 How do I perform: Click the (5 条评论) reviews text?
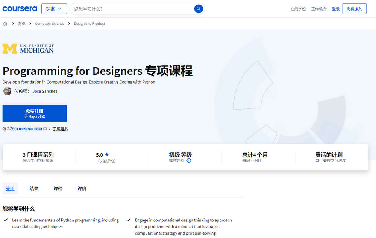(x=107, y=161)
